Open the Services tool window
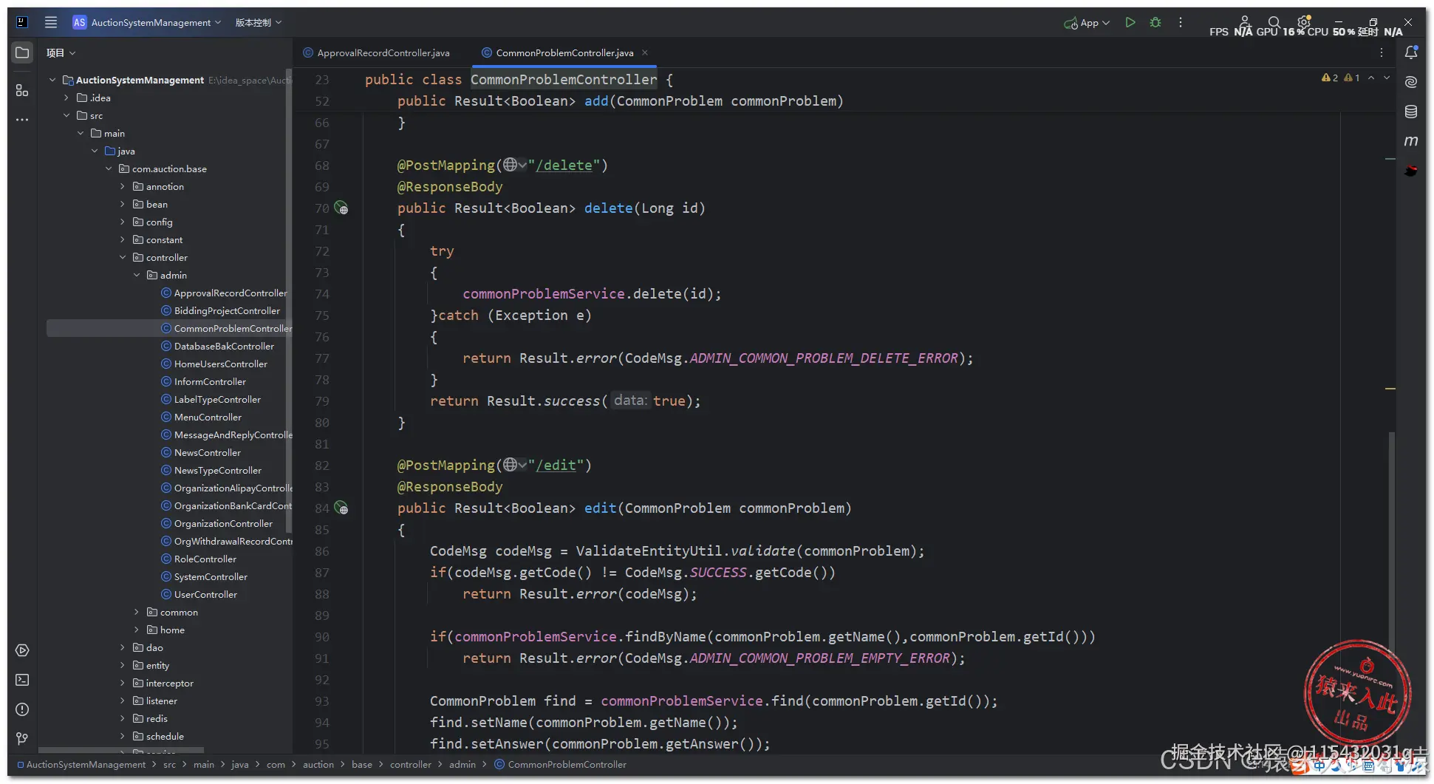This screenshot has height=784, width=1434. click(x=22, y=650)
